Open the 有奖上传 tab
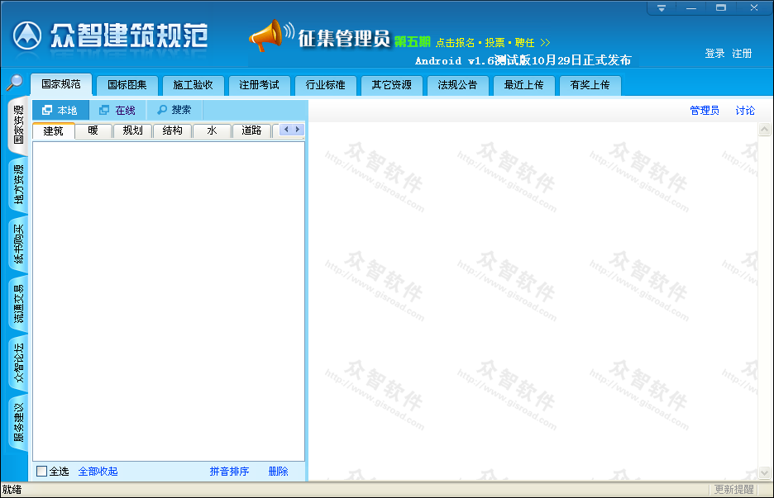This screenshot has width=774, height=498. (x=590, y=85)
